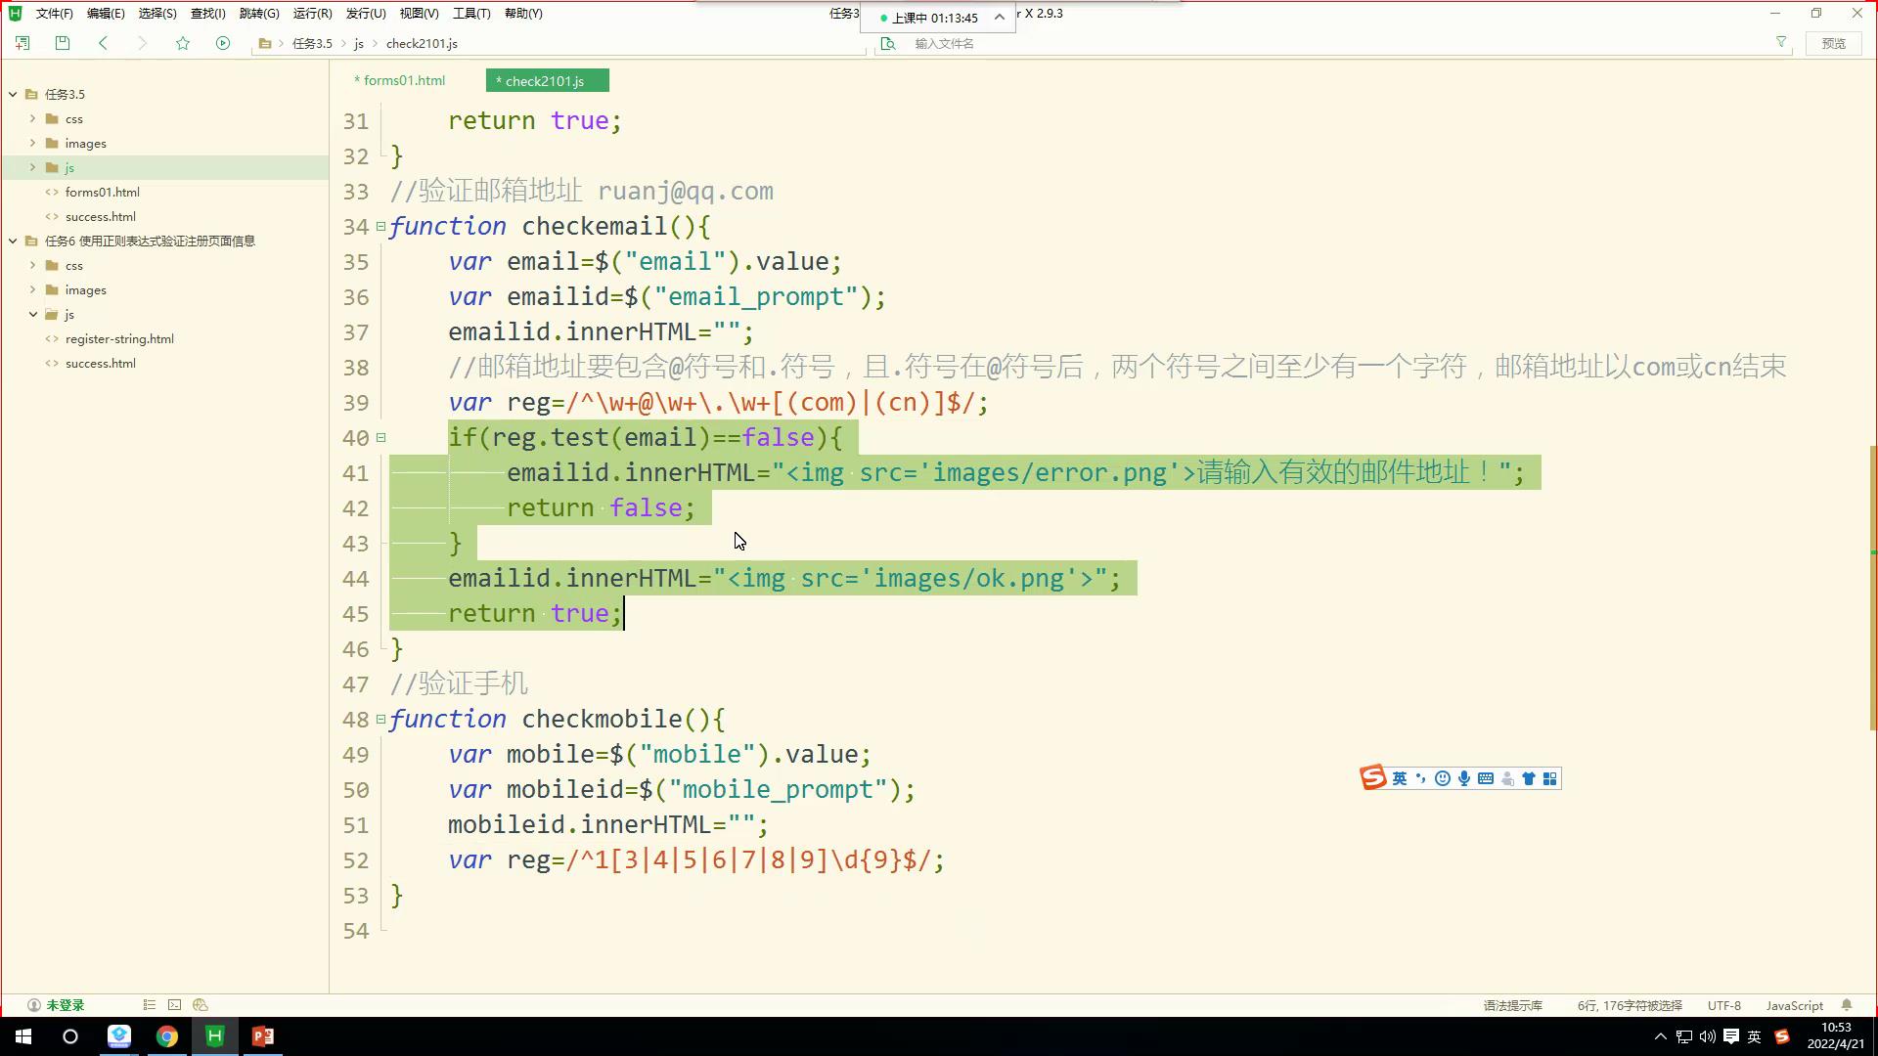Click the bookmark star icon
This screenshot has width=1878, height=1056.
183,43
